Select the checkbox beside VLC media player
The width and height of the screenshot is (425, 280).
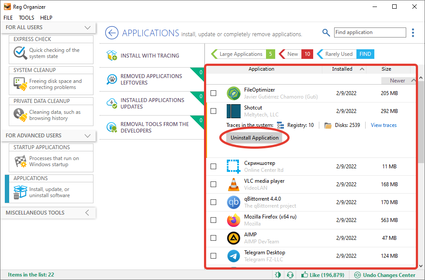coord(213,184)
